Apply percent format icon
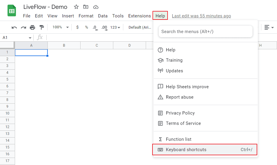Screen dimensions: 277x165 86,27
